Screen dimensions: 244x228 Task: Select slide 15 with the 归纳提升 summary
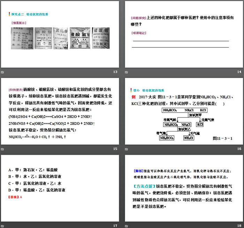pos(60,111)
